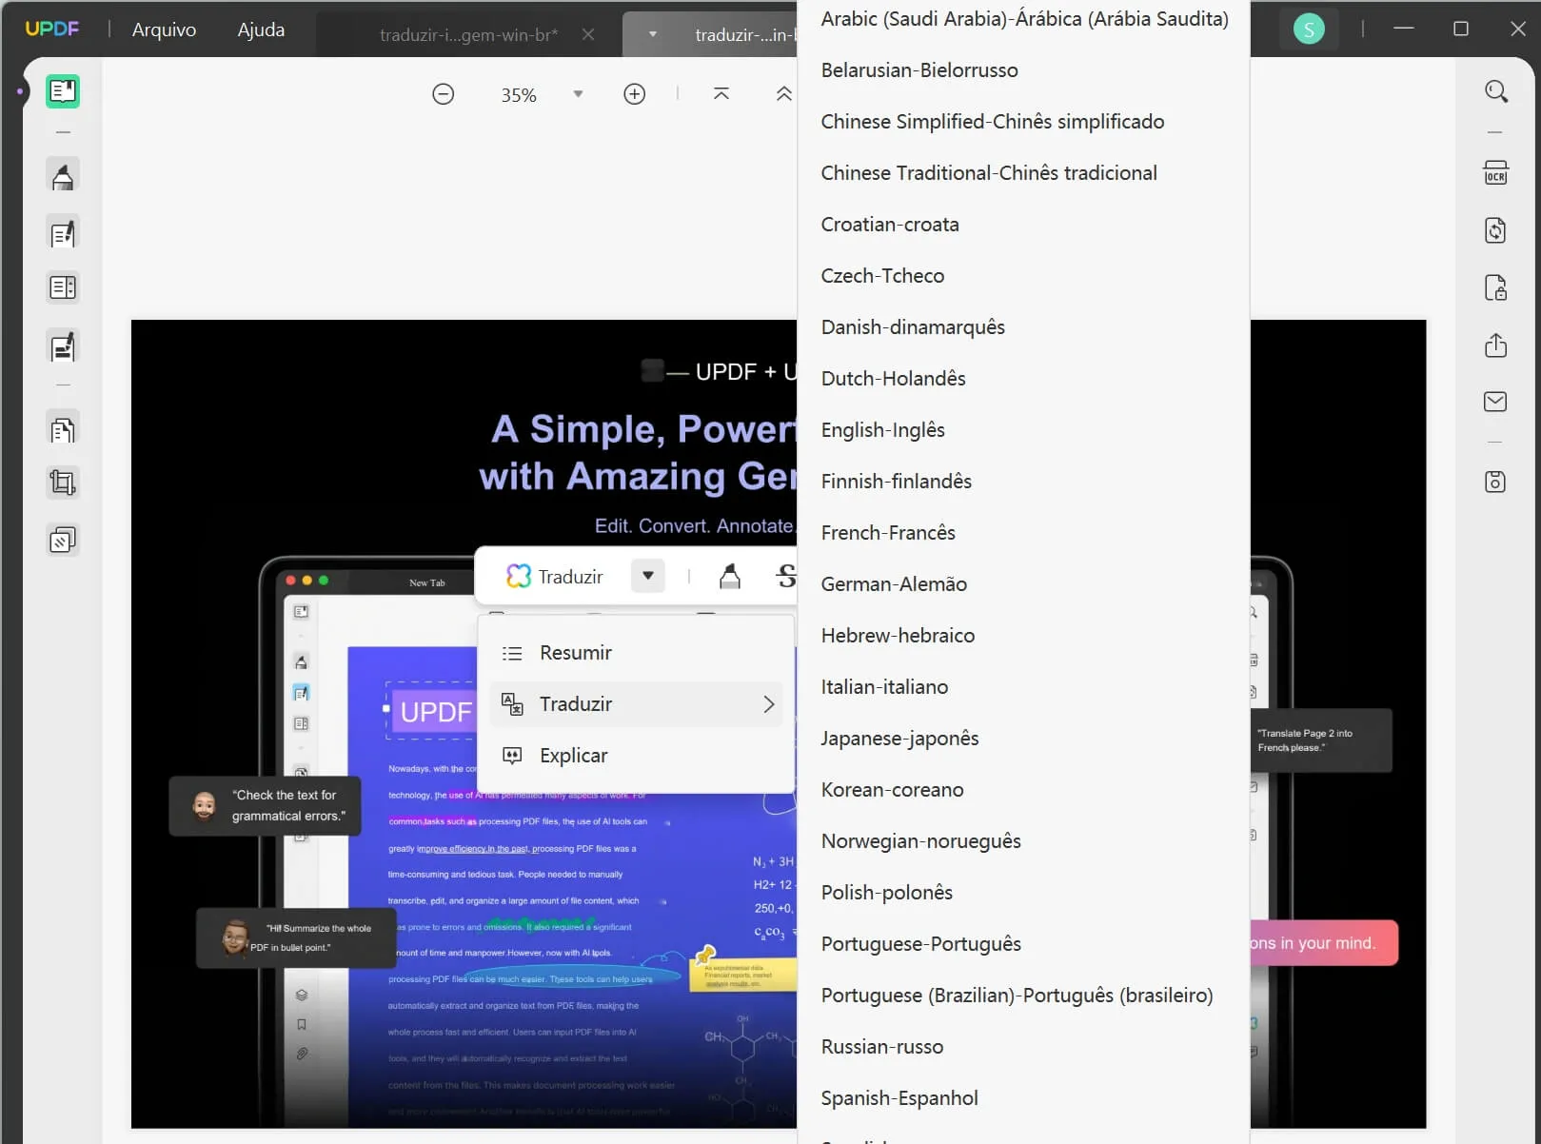
Task: Click the highlighter icon in floating toolbar
Action: tap(730, 576)
